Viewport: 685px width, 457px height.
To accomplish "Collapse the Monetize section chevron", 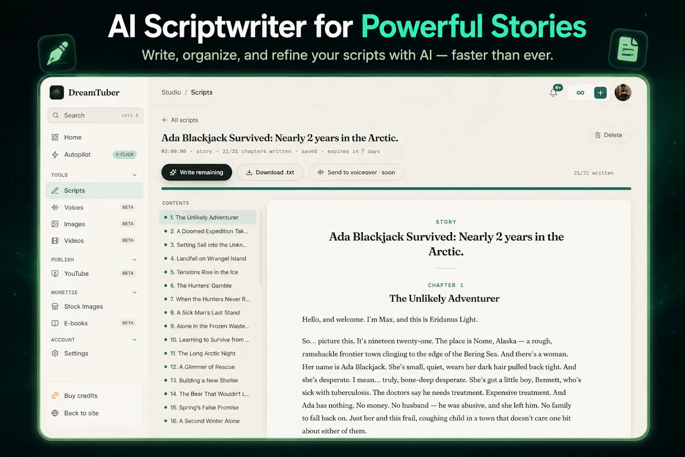I will click(134, 293).
